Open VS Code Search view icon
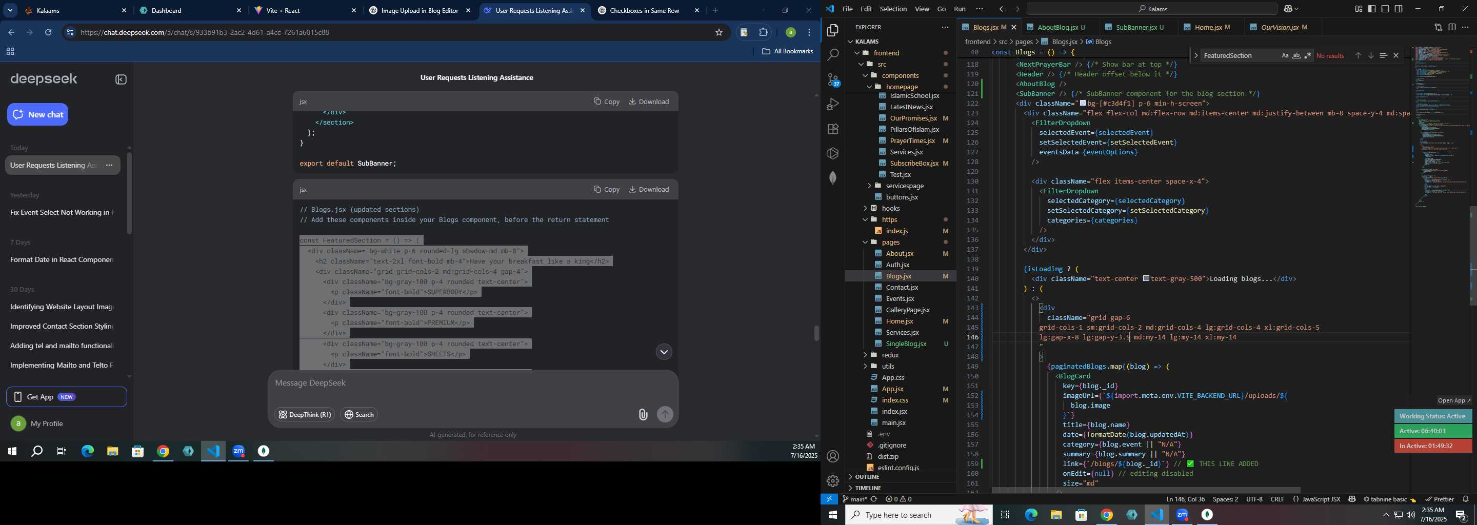The image size is (1477, 525). (x=832, y=55)
